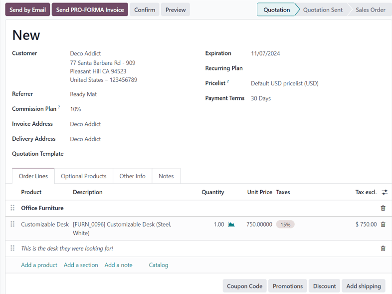Screen dimensions: 392x294
Task: Delete the desk note line
Action: pos(383,249)
